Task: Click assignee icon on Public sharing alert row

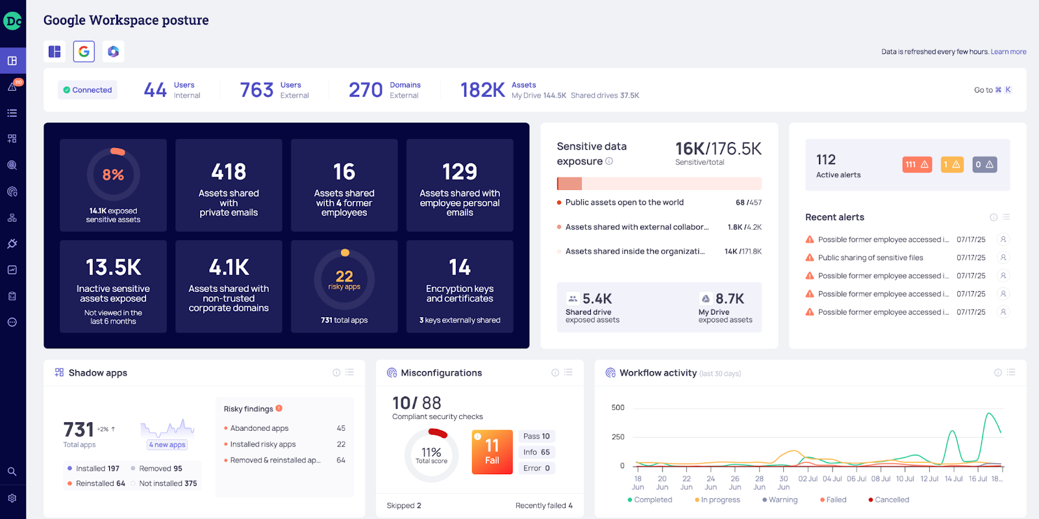Action: coord(1003,258)
